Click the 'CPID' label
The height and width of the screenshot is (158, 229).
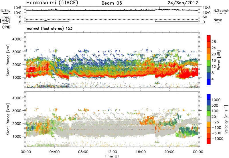pyautogui.click(x=6, y=27)
